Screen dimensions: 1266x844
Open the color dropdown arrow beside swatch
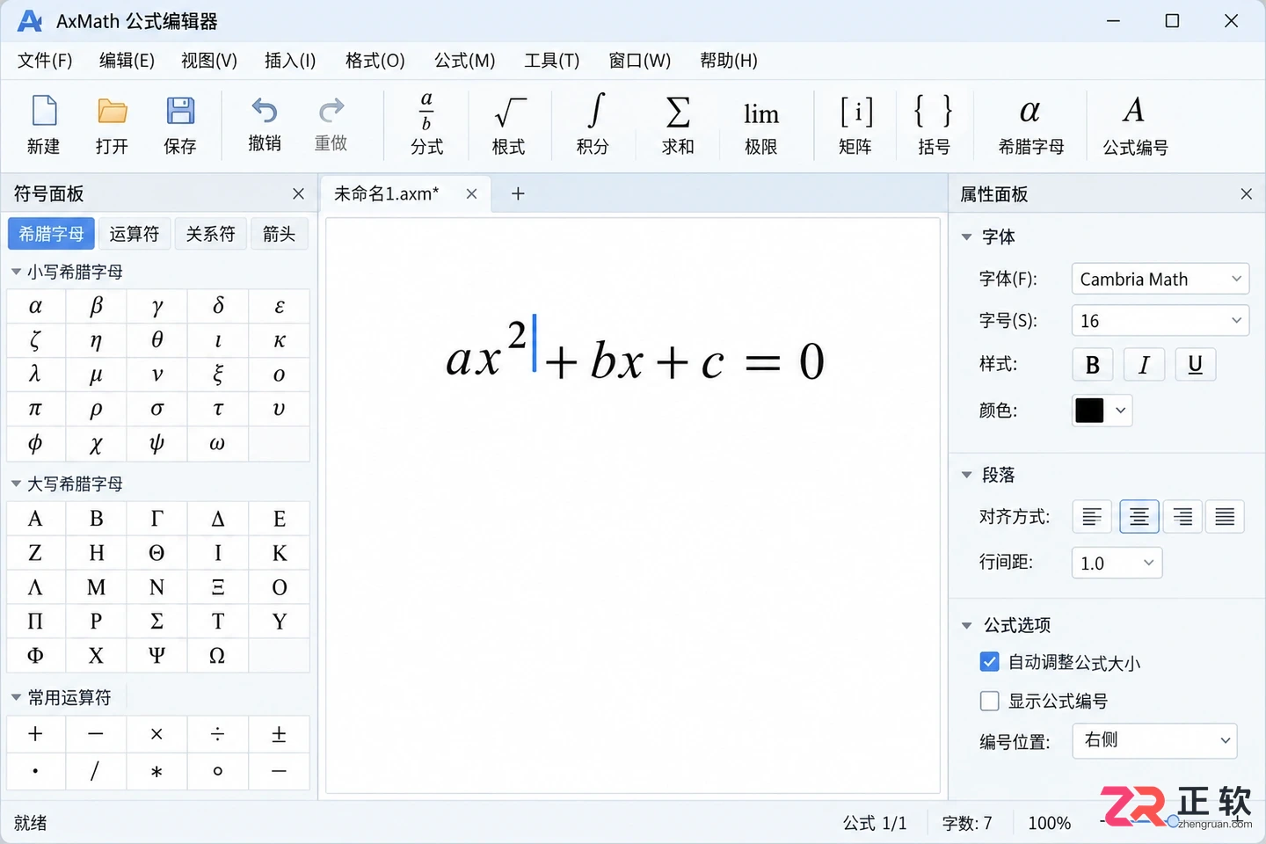click(x=1120, y=411)
